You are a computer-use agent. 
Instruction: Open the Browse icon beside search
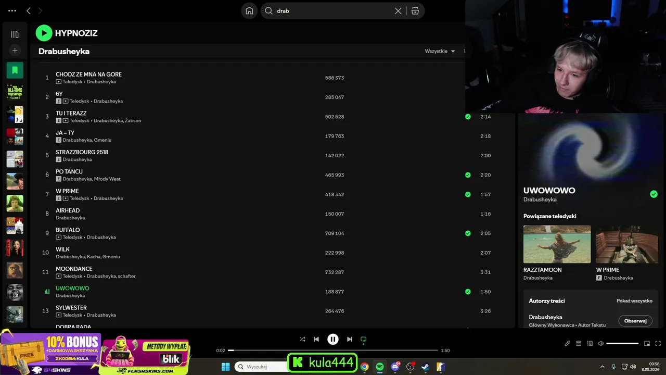(x=415, y=11)
